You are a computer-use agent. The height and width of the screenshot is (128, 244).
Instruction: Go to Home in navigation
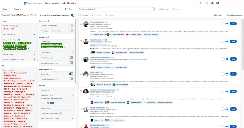47,3
